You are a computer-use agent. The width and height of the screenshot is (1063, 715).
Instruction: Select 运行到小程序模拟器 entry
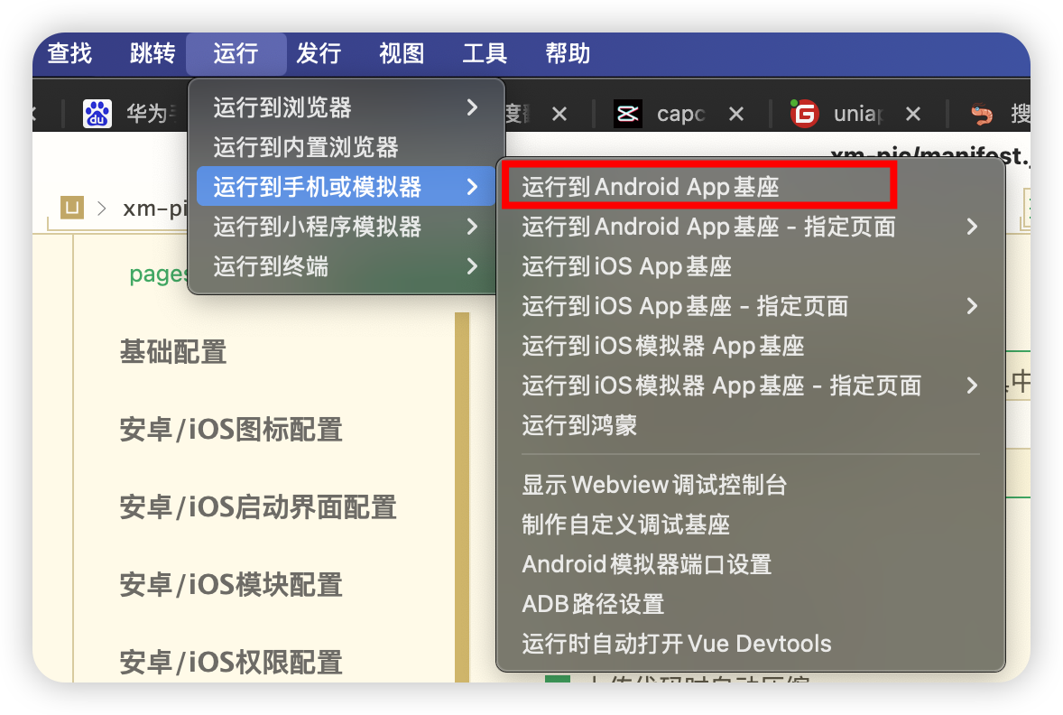346,227
